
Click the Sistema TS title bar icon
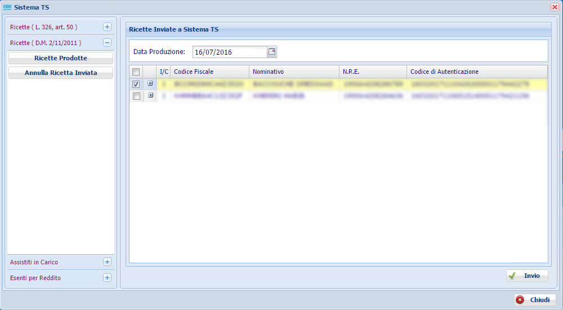(x=7, y=7)
